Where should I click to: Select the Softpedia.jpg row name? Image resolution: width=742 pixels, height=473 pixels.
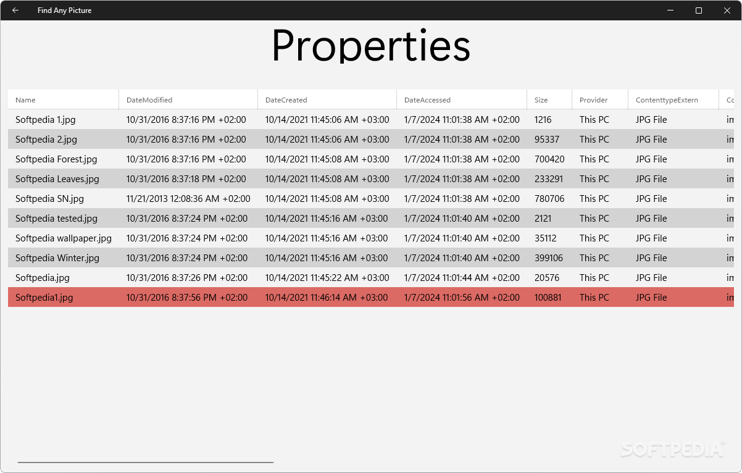tap(43, 278)
